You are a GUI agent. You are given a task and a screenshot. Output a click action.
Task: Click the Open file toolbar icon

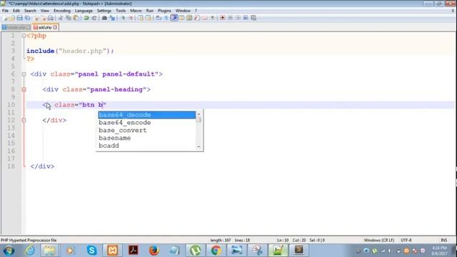coord(12,18)
